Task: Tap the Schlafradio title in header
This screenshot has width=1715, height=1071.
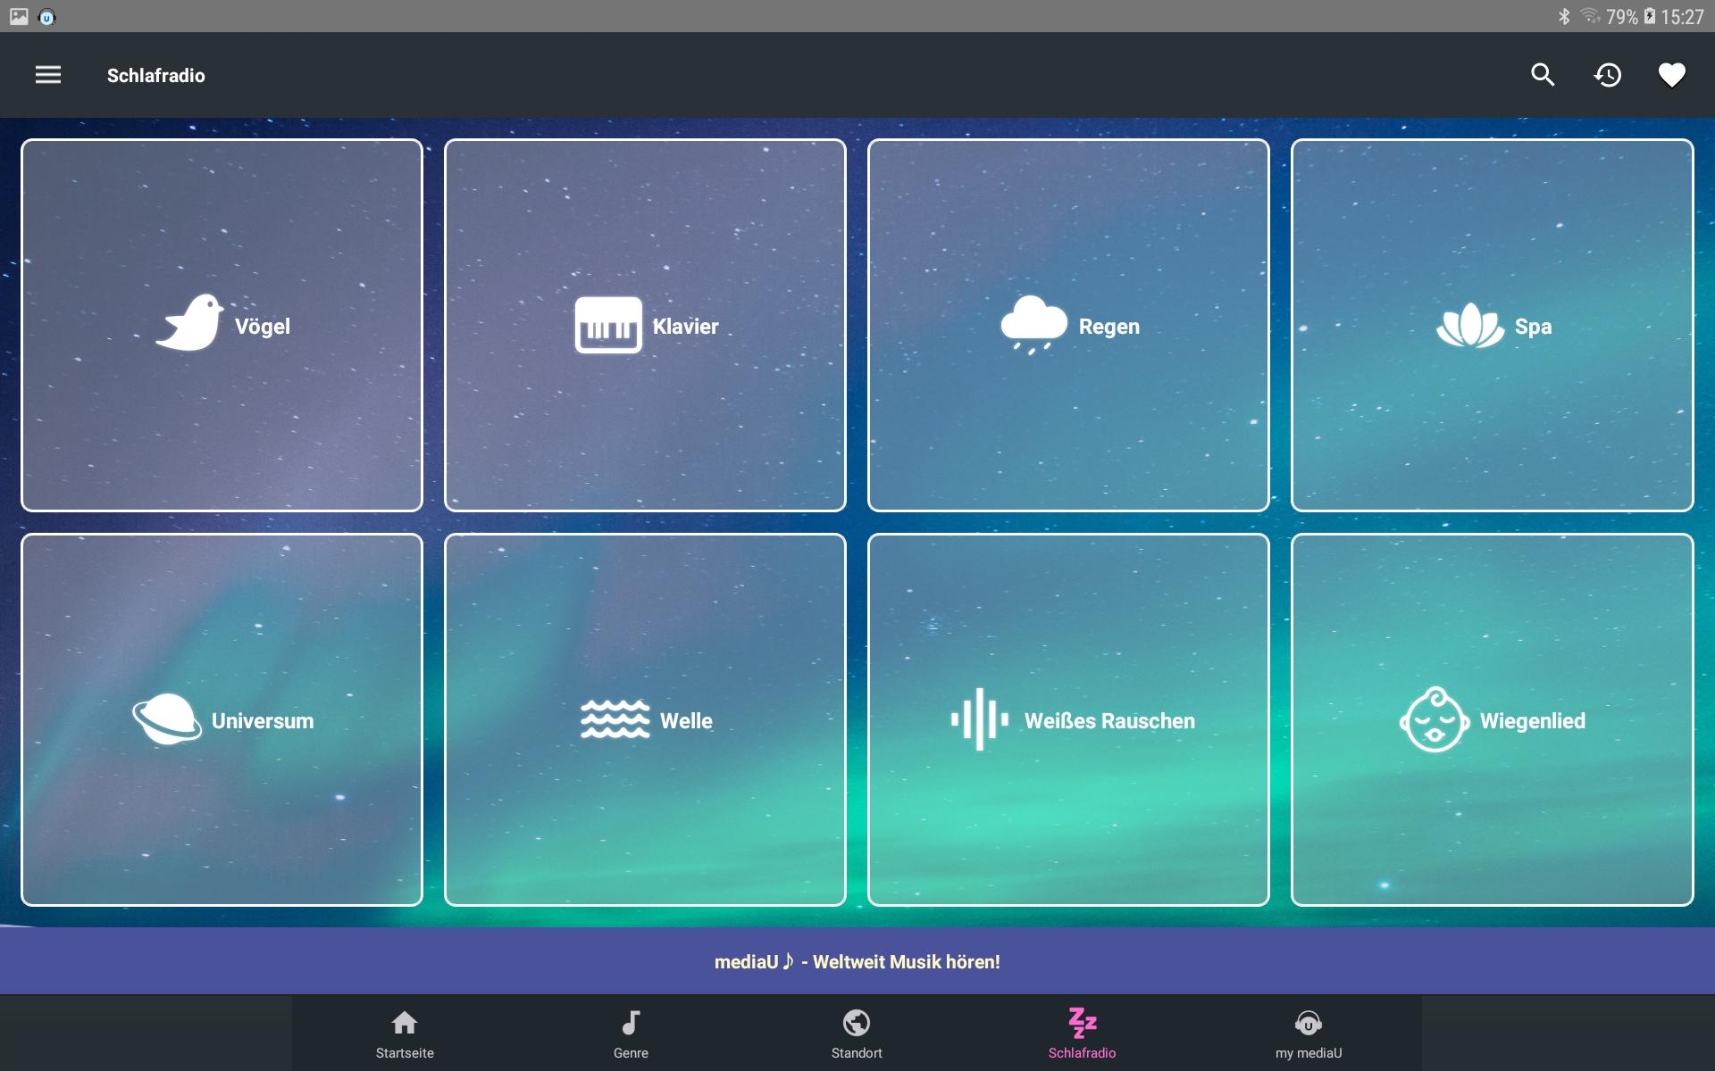Action: [x=156, y=76]
